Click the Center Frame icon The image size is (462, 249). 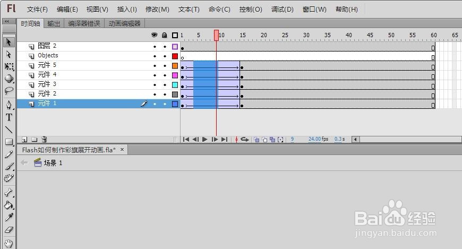[x=236, y=140]
